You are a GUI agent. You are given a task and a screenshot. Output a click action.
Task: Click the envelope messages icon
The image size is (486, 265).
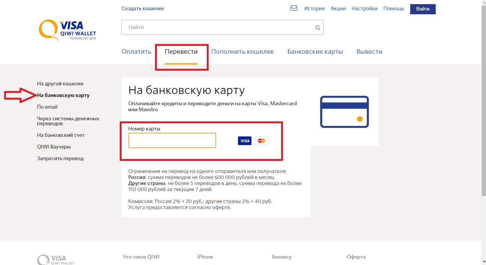pyautogui.click(x=294, y=8)
